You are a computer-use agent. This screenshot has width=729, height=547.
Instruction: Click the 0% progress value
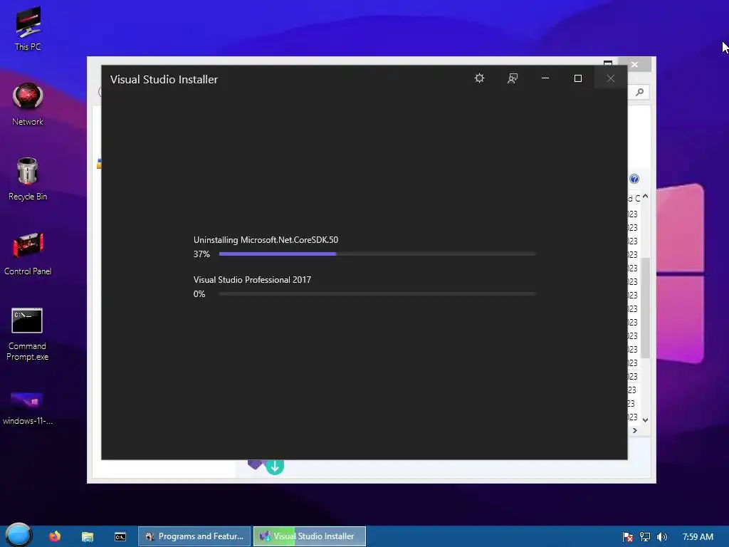tap(199, 294)
